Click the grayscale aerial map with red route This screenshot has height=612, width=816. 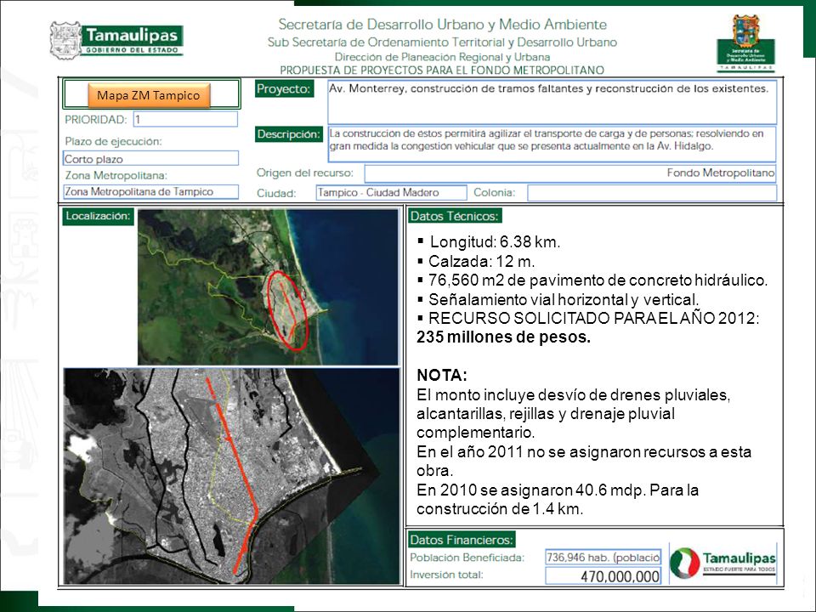click(x=231, y=476)
